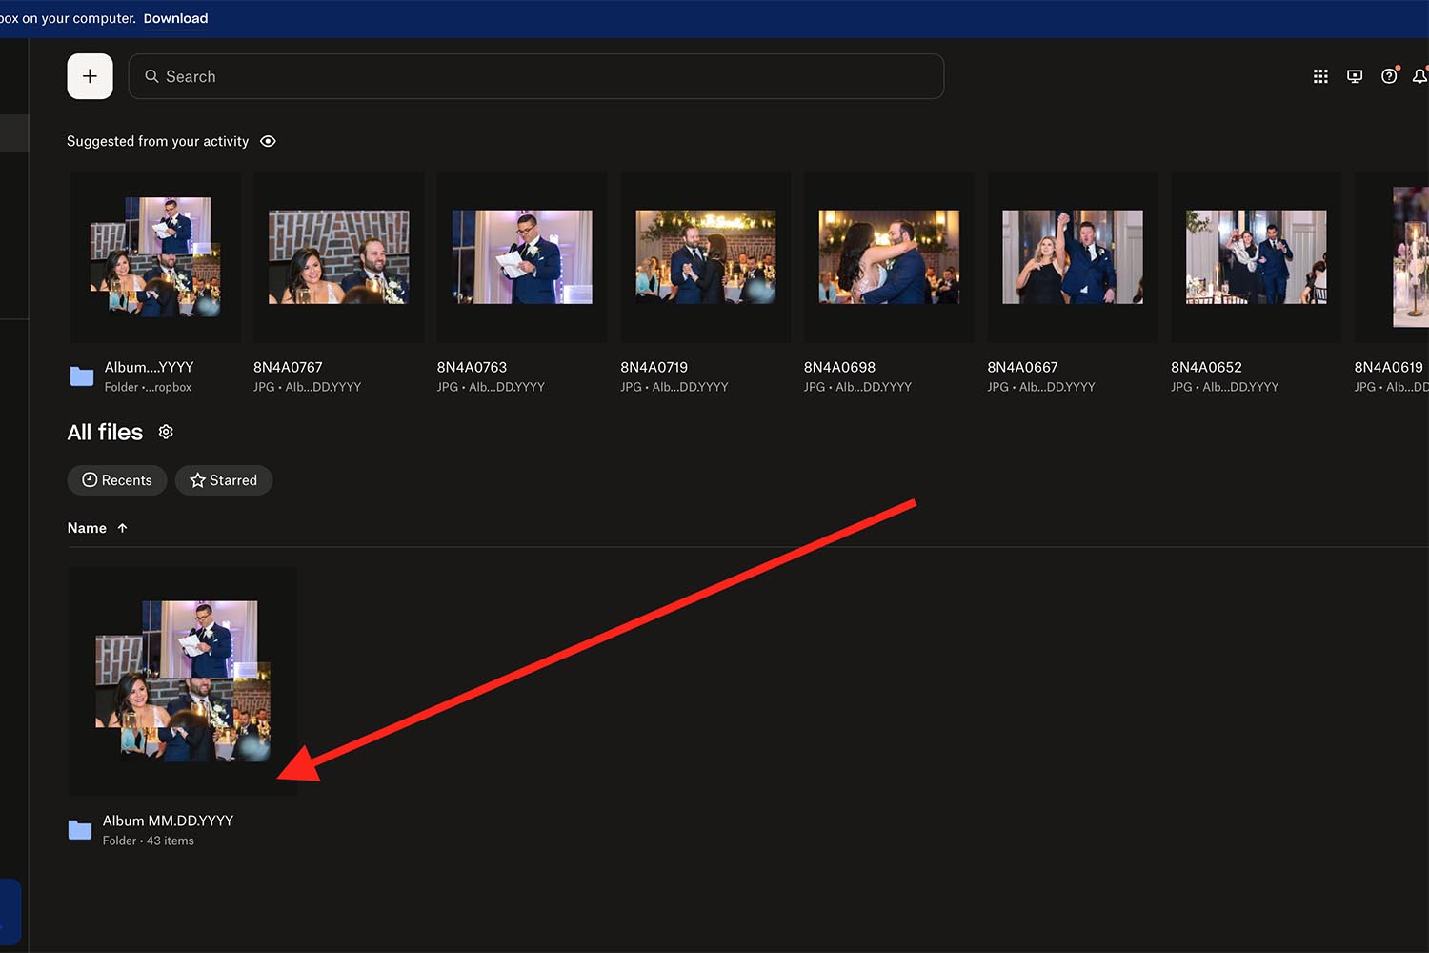Click the Download link in banner

175,18
